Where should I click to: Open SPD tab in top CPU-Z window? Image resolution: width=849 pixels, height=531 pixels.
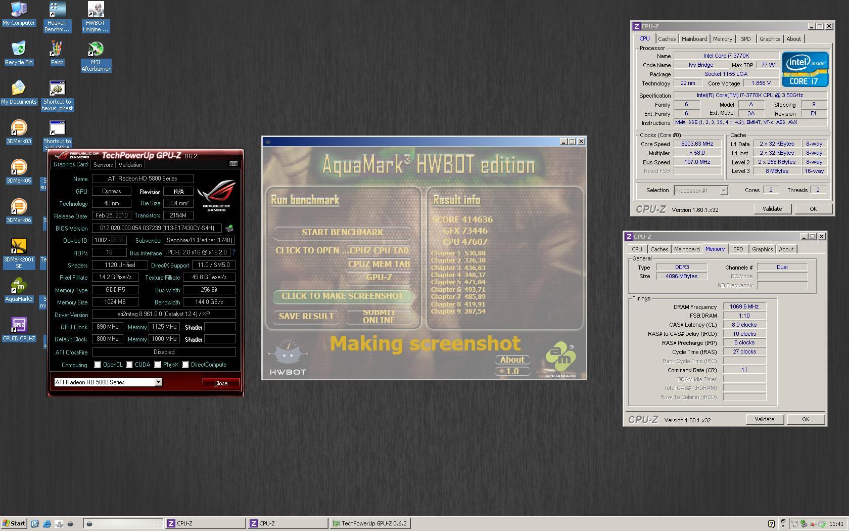click(745, 39)
